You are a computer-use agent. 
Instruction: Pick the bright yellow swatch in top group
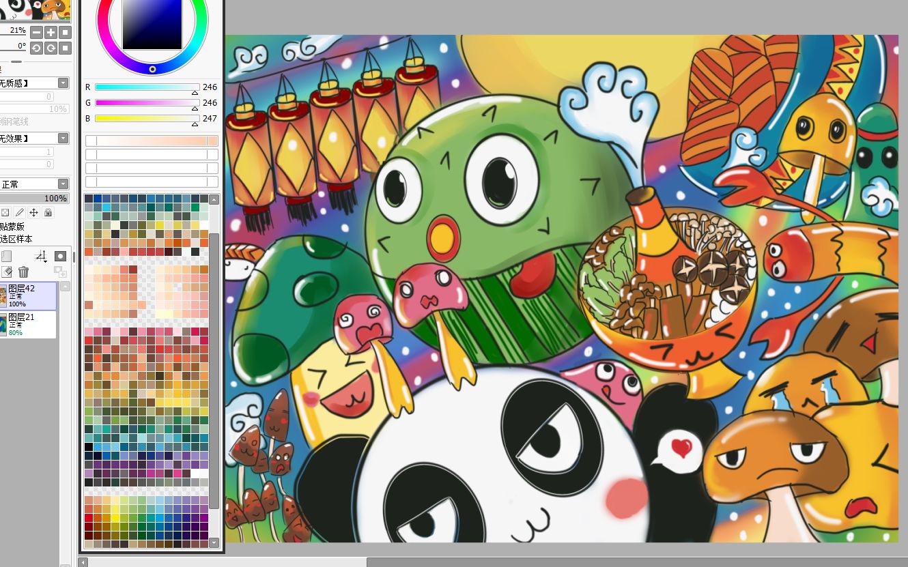tap(160, 225)
